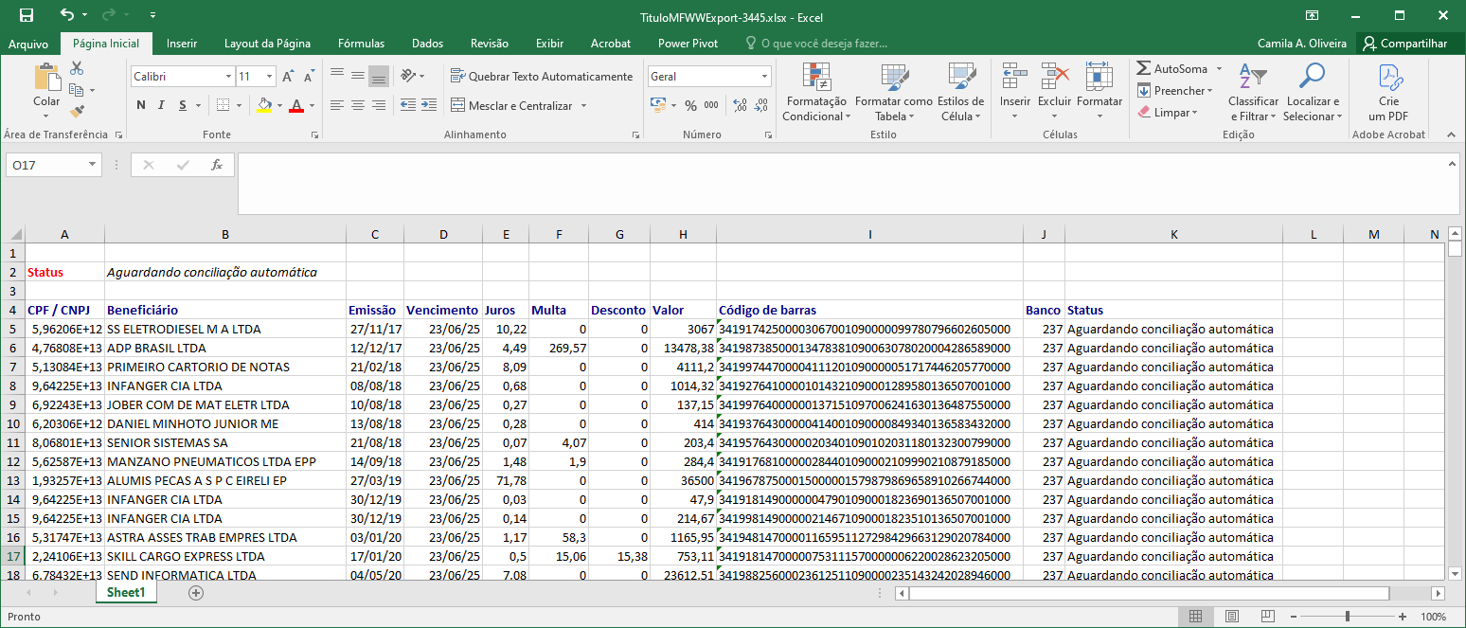This screenshot has height=628, width=1466.
Task: Switch to the Fórmulas tab
Action: (x=361, y=44)
